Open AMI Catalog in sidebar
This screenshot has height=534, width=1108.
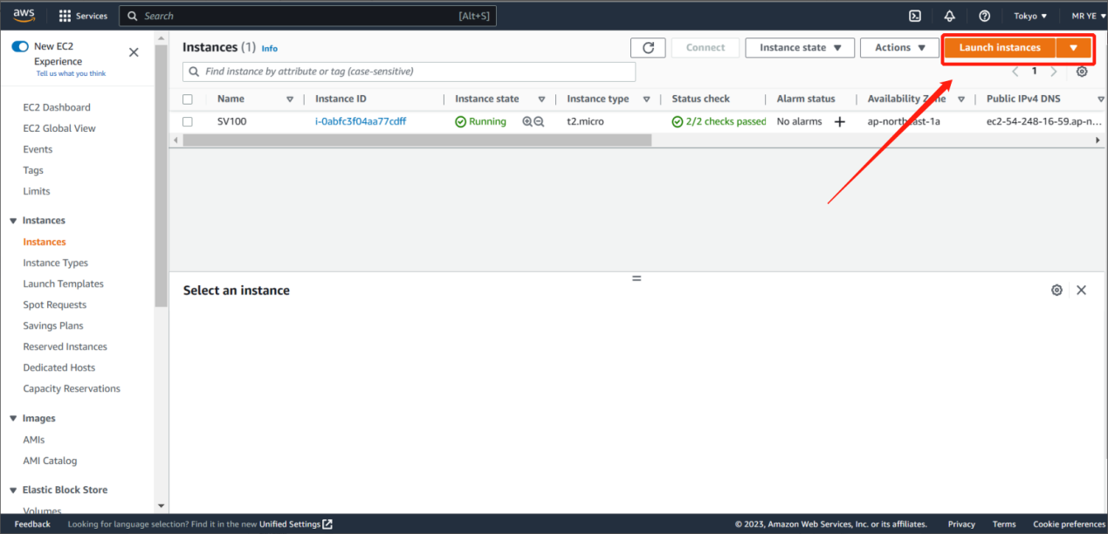coord(50,461)
